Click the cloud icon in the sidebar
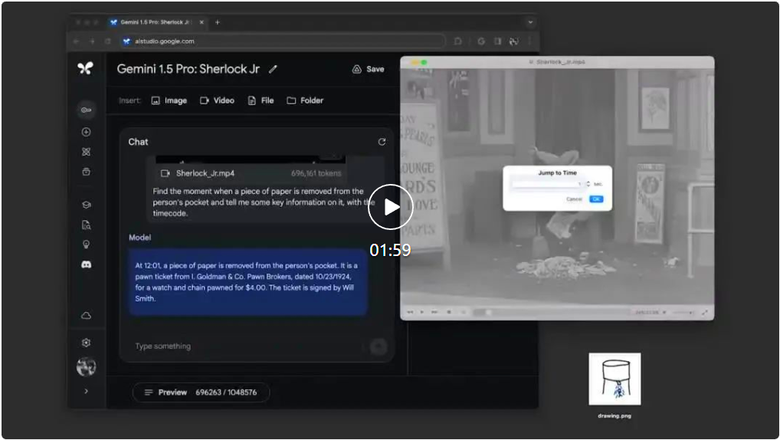Screen dimensions: 780x440 [86, 316]
